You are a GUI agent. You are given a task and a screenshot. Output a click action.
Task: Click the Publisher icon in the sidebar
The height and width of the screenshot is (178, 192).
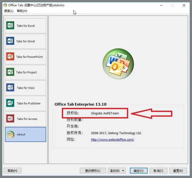coord(10,103)
